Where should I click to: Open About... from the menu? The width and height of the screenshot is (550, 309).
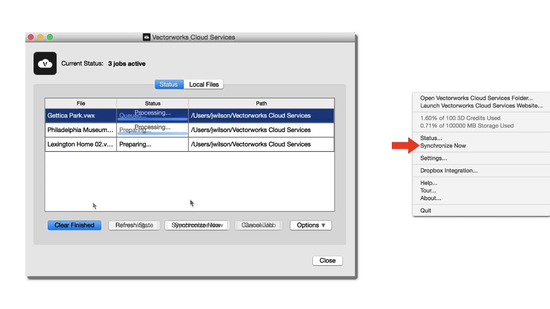click(431, 198)
